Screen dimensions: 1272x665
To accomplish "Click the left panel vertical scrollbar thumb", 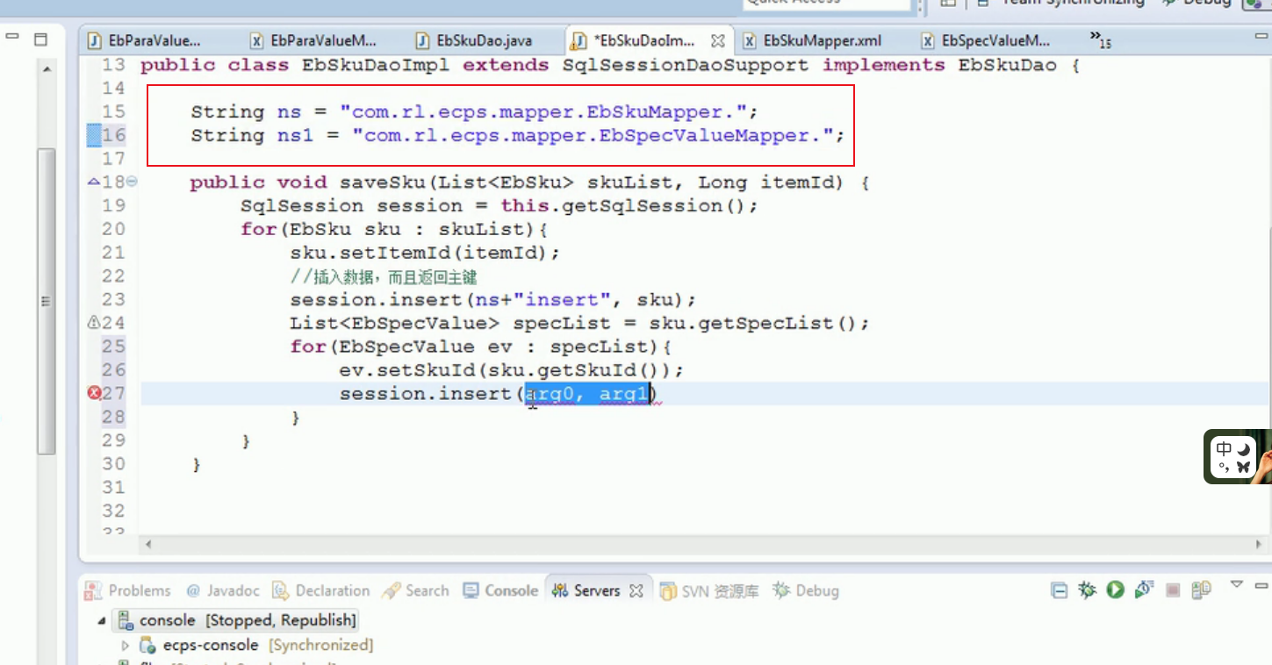I will click(47, 301).
